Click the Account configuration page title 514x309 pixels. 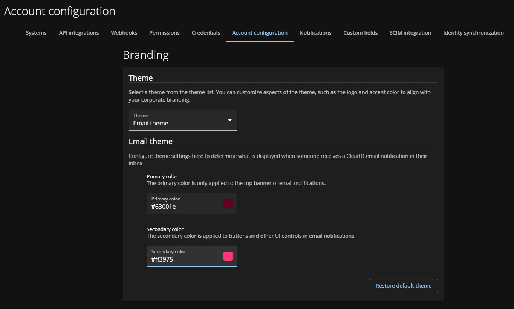pos(60,11)
